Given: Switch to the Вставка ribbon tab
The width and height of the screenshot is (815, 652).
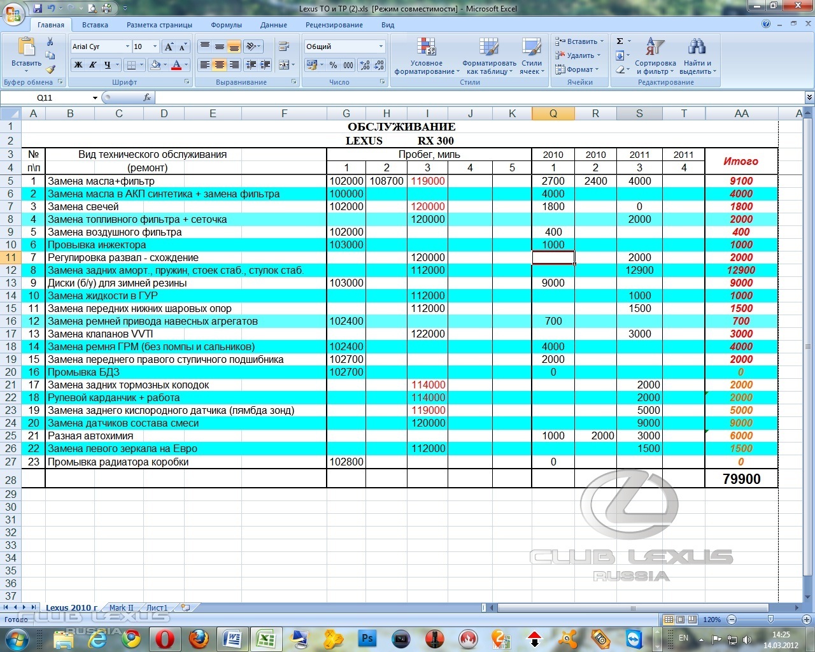Looking at the screenshot, I should coord(95,25).
